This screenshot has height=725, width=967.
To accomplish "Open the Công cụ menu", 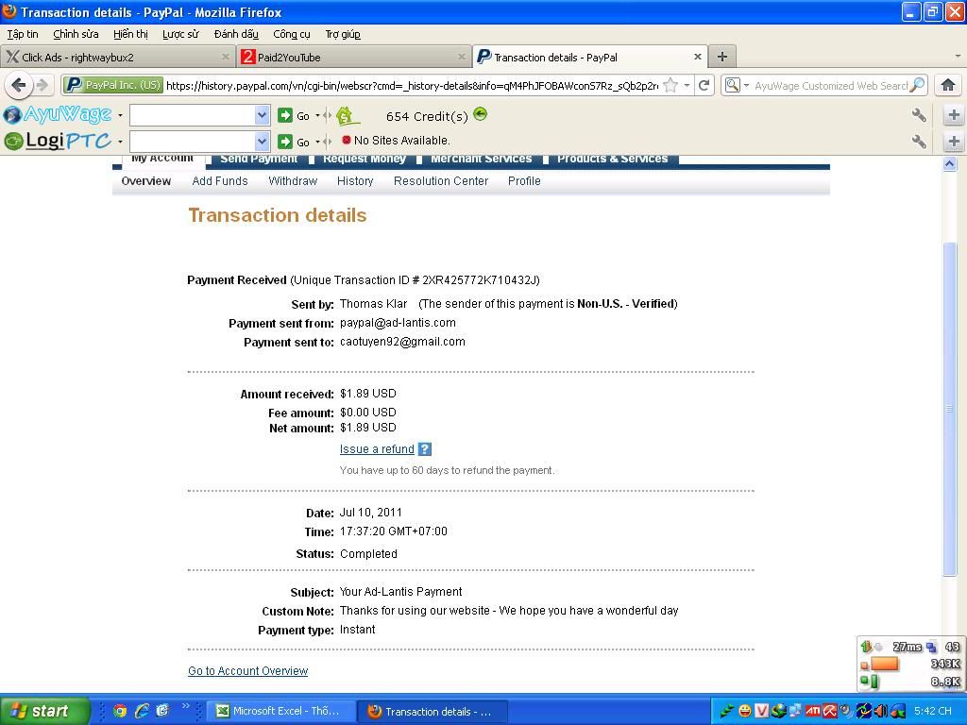I will pyautogui.click(x=292, y=34).
